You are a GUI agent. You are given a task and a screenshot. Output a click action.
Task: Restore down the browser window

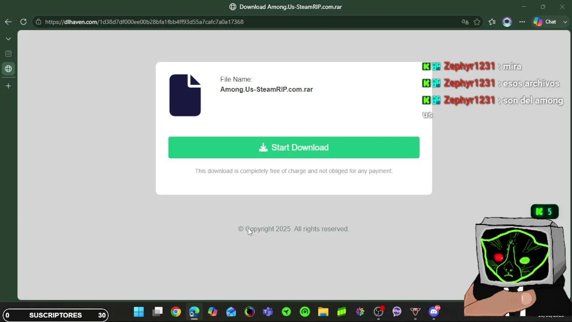pyautogui.click(x=543, y=7)
